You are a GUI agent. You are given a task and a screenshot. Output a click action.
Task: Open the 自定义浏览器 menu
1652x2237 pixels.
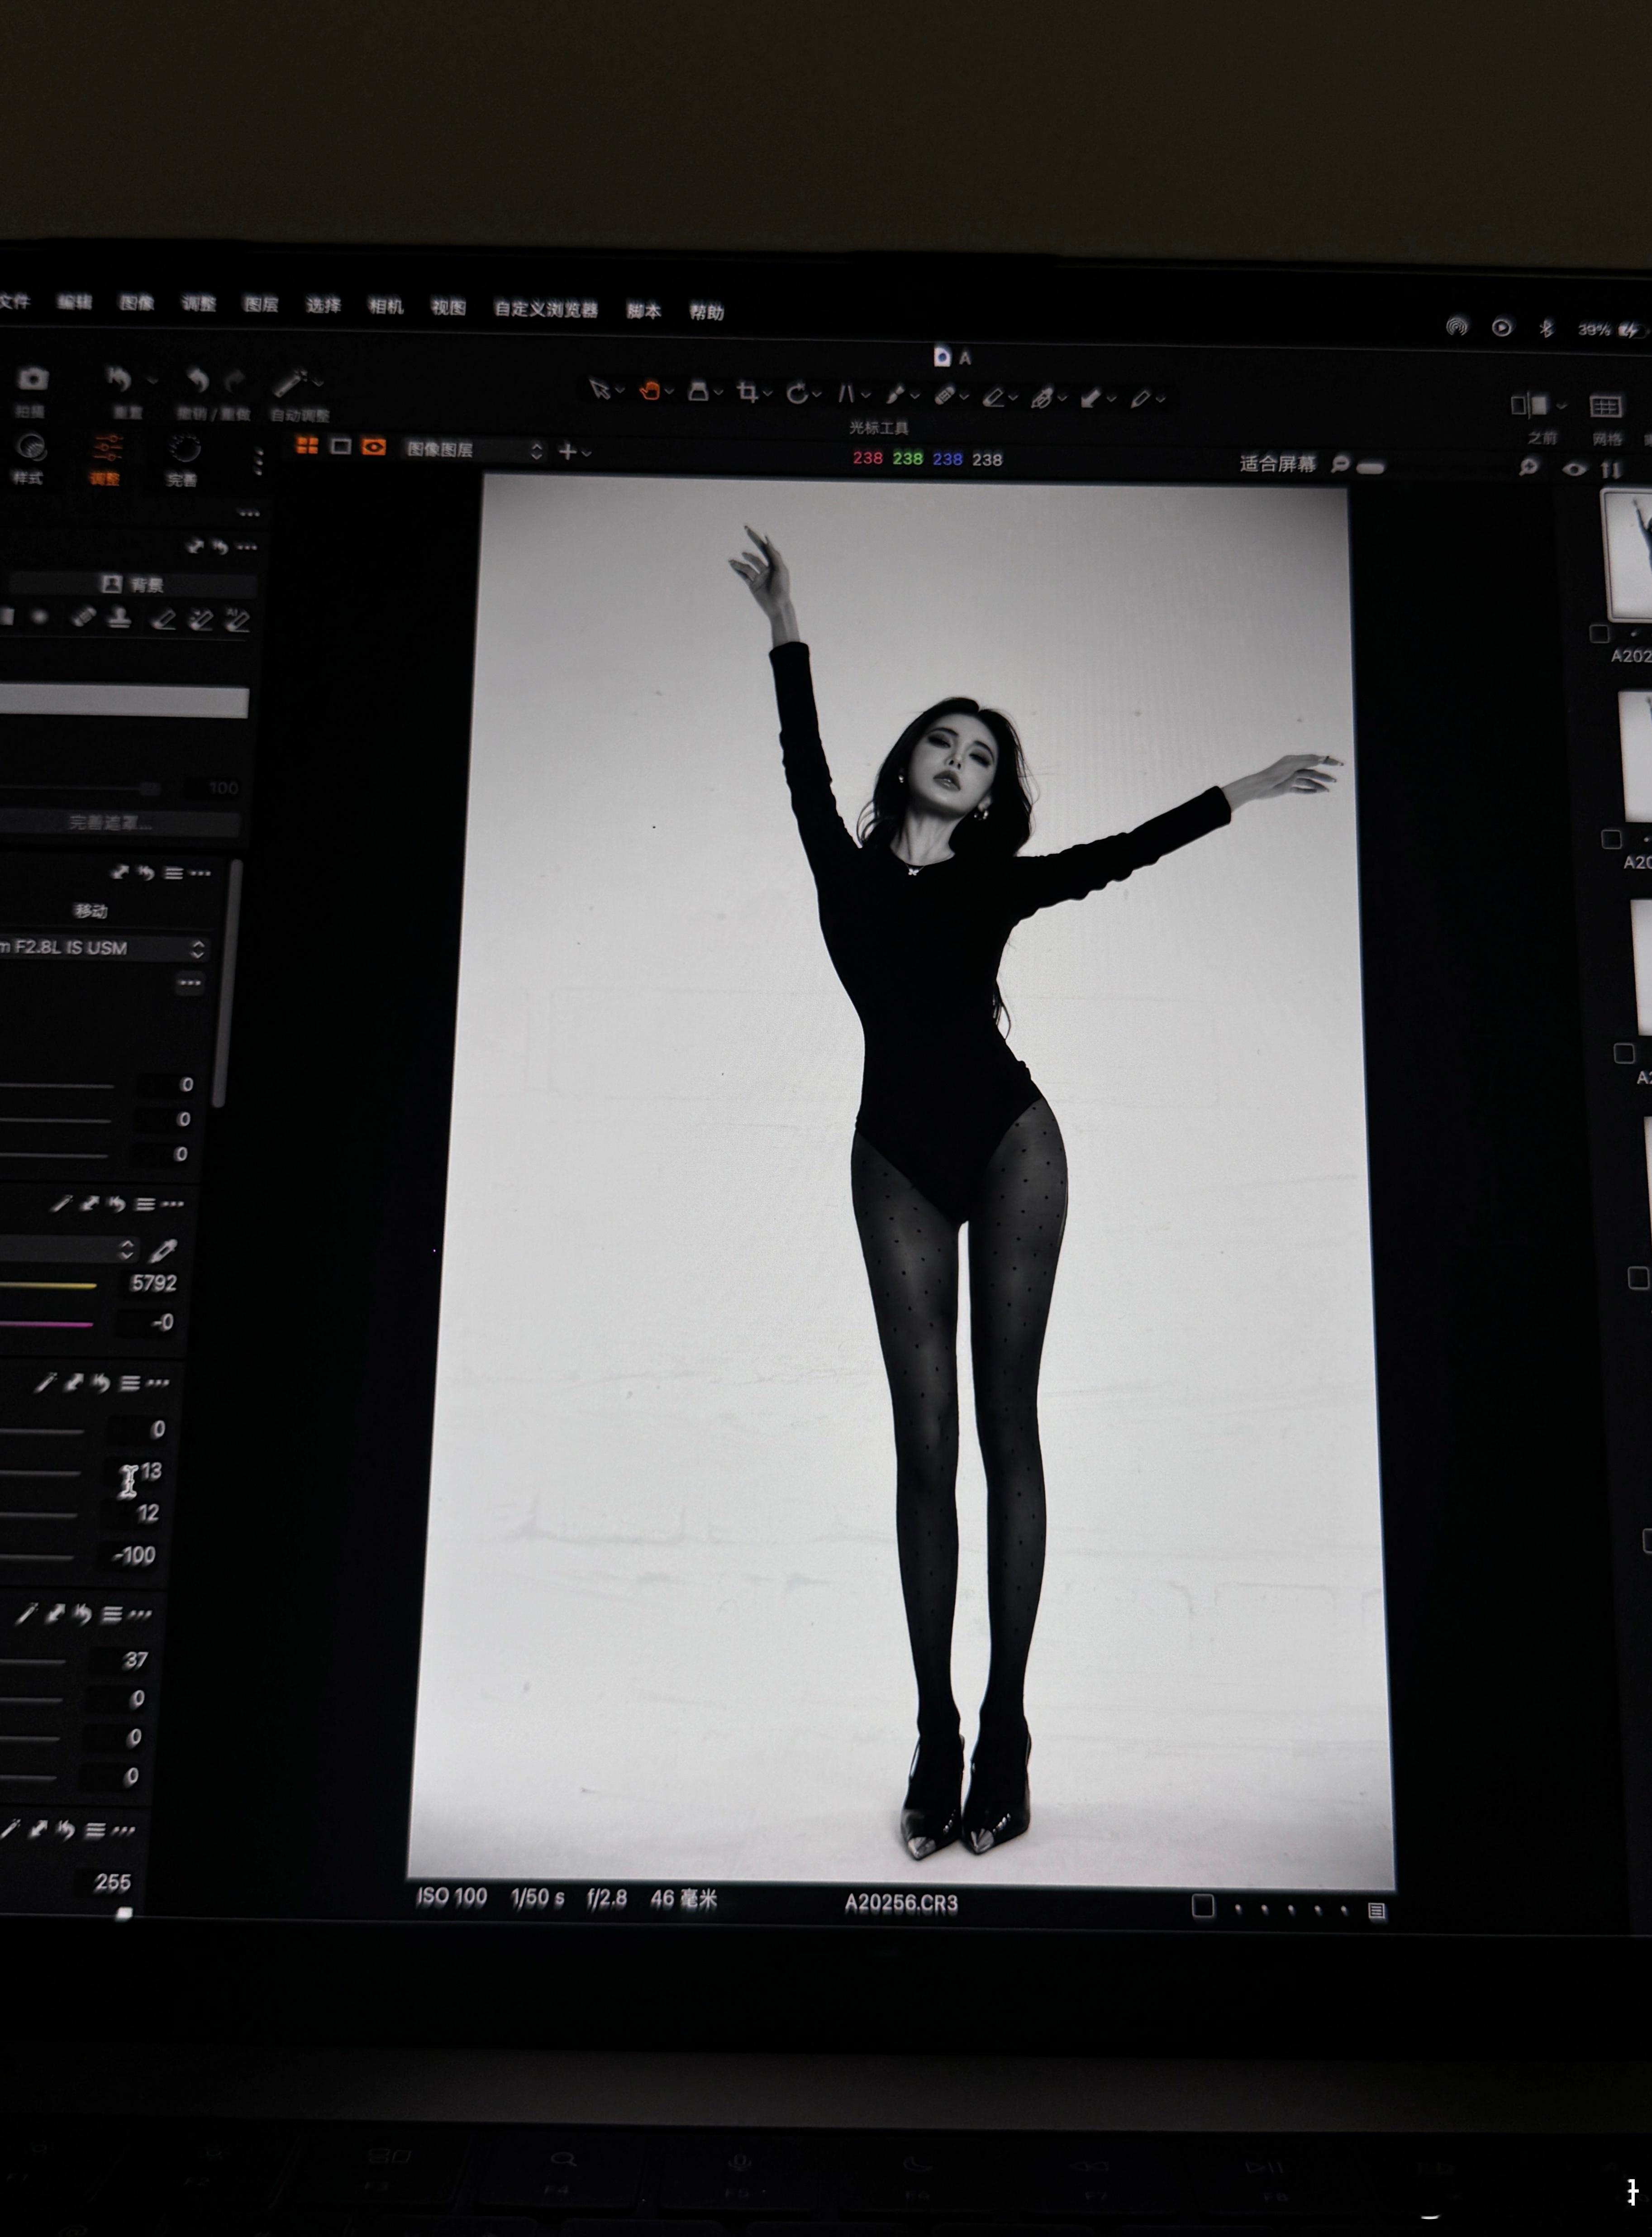click(x=546, y=309)
